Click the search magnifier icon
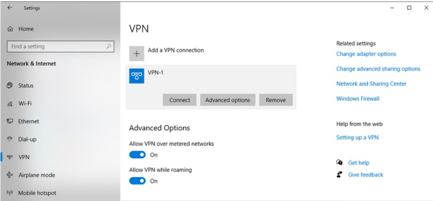 click(109, 47)
